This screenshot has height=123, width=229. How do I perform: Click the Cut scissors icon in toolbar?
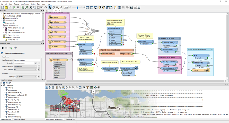(x=31, y=7)
